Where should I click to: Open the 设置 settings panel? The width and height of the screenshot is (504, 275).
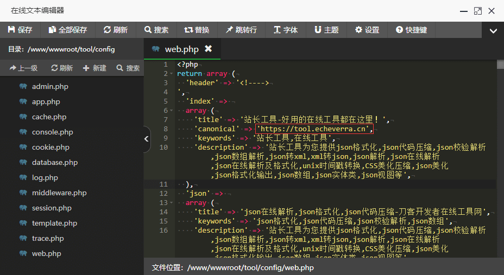(x=367, y=30)
